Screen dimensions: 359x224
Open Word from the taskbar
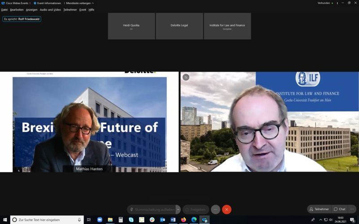[173, 220]
